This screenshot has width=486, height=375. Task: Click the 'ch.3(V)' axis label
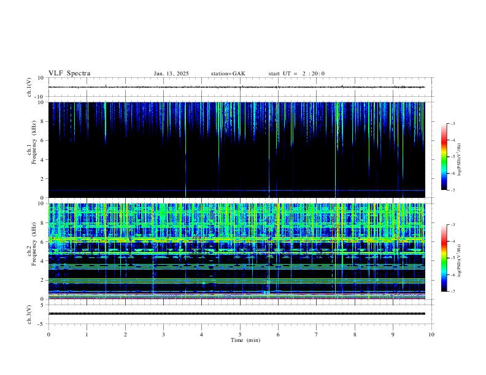(x=29, y=314)
